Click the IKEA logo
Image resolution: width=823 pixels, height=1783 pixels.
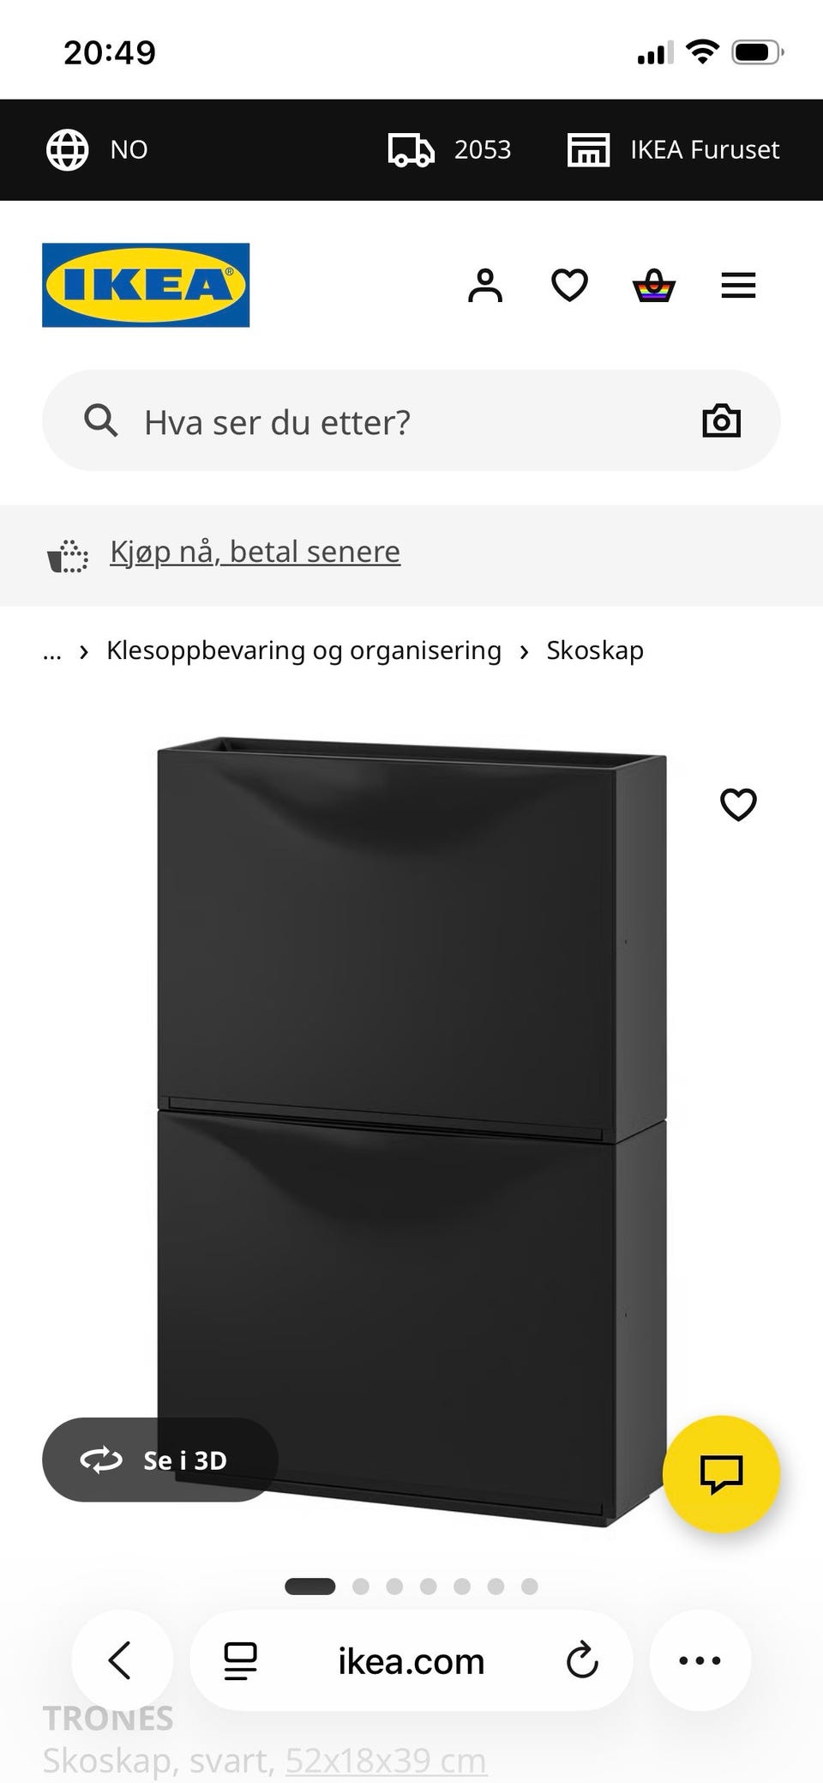(x=146, y=285)
